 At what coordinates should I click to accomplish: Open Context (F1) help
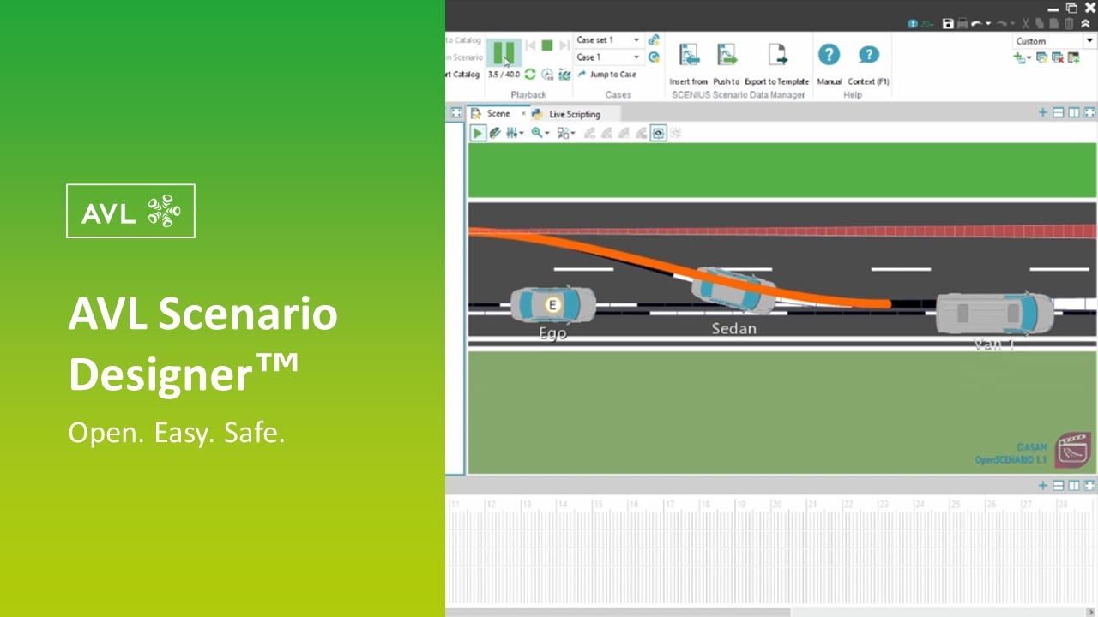[x=868, y=64]
